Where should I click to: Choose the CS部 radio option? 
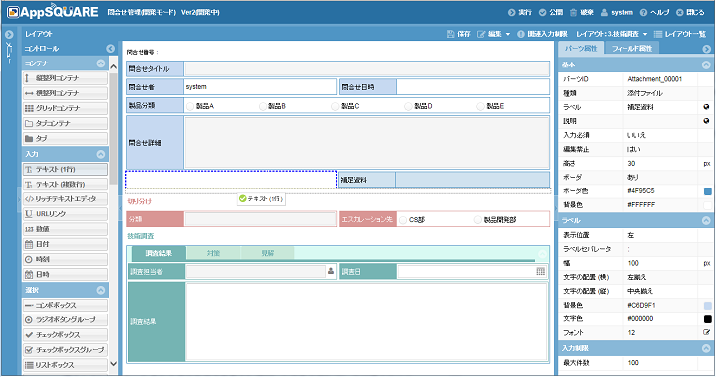click(x=403, y=220)
